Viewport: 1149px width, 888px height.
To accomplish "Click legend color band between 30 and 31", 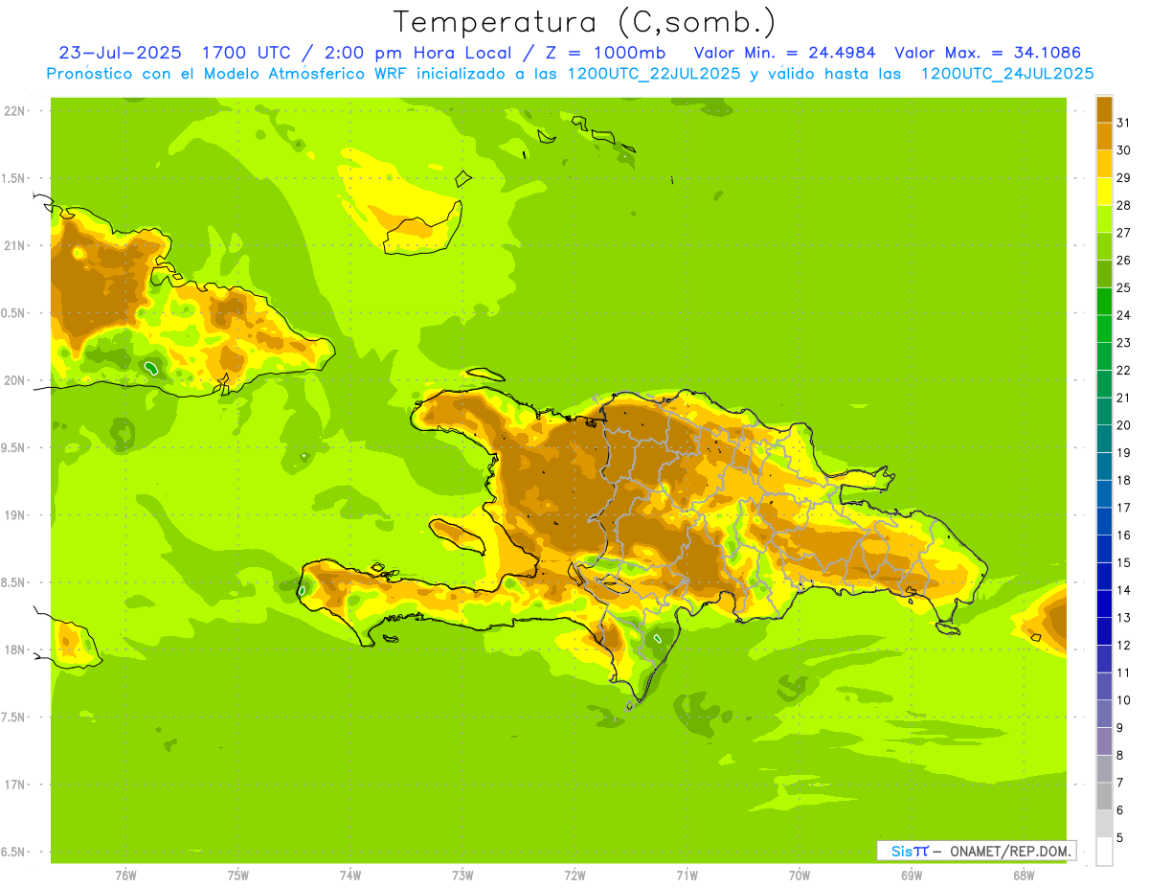I will (1104, 137).
